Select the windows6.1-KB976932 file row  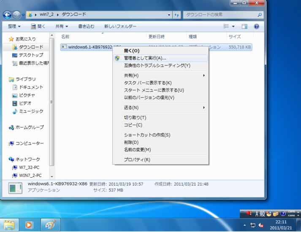tap(156, 47)
